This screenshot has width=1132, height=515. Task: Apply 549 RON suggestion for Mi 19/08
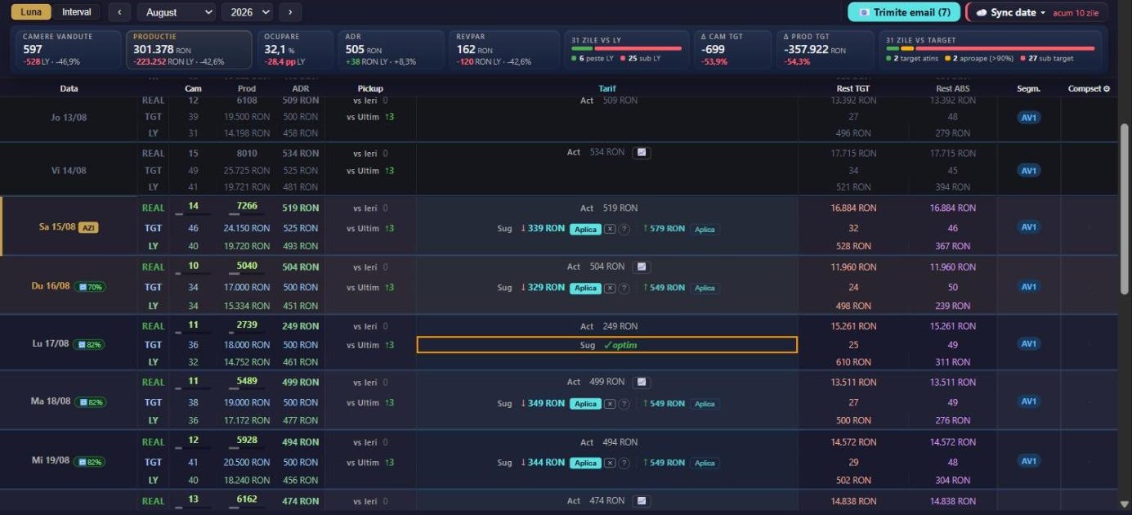tap(705, 463)
